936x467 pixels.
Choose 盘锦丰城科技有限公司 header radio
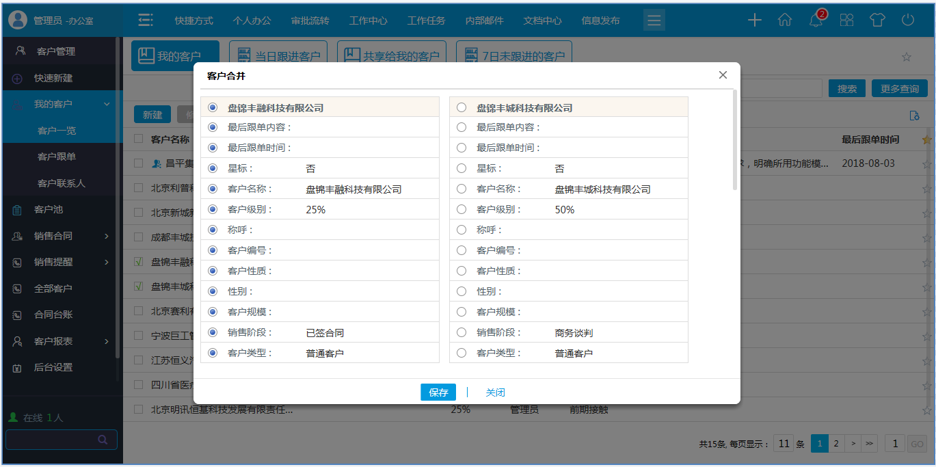coord(462,107)
